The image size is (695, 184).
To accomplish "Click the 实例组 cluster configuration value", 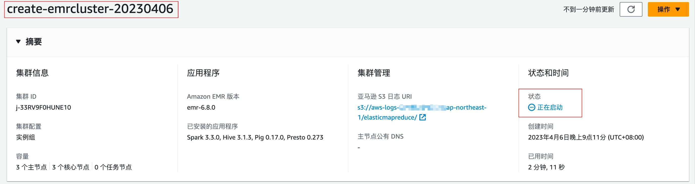I will tap(26, 137).
